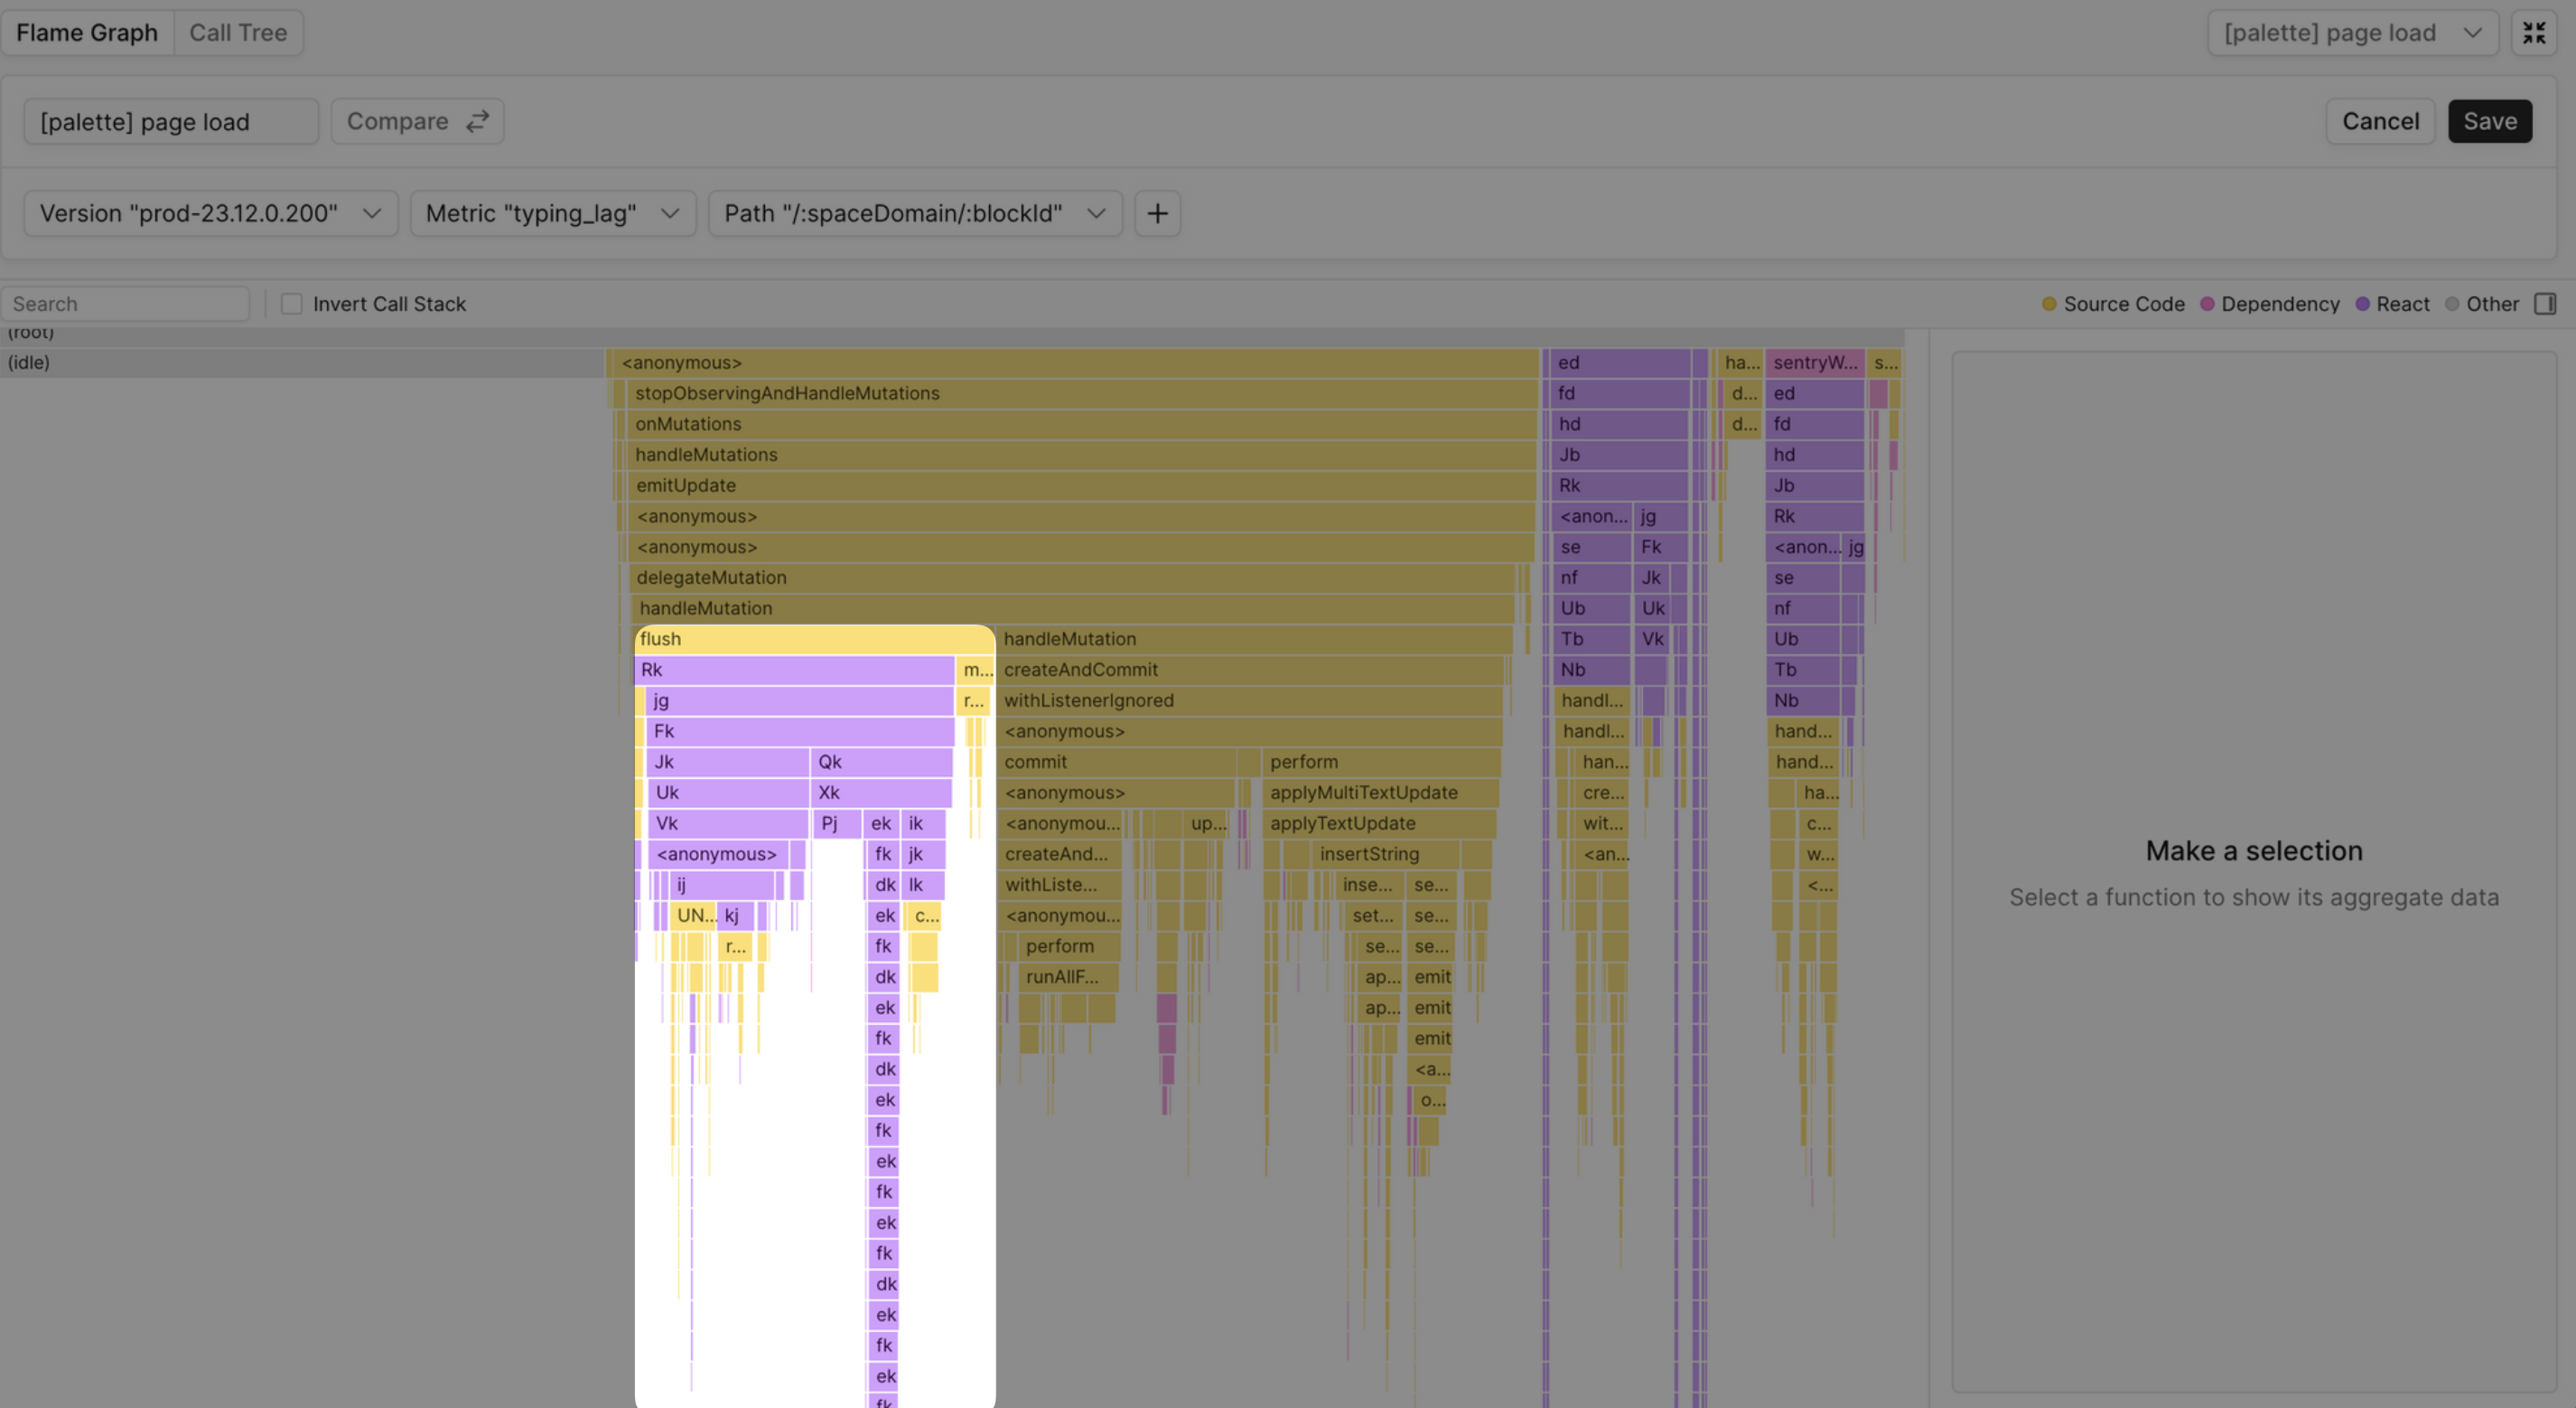The width and height of the screenshot is (2576, 1408).
Task: Select the Fk frame under jg in flush
Action: 799,731
